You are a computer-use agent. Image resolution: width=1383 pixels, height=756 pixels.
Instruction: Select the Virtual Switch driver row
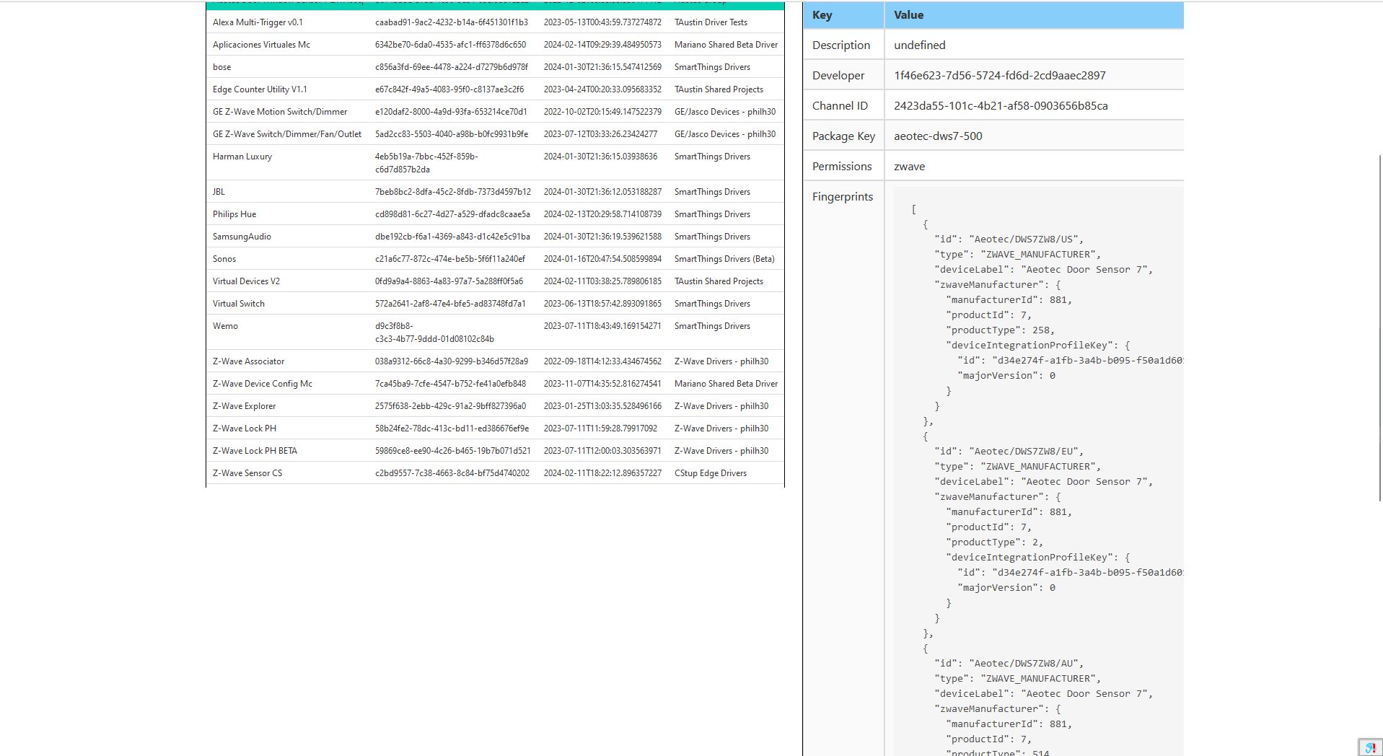[361, 303]
